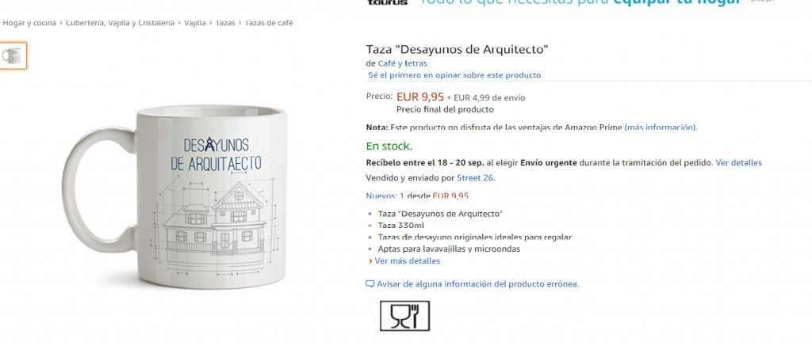Screen dimensions: 812x342
Task: Open the Tazas de café breadcrumb
Action: pyautogui.click(x=269, y=23)
